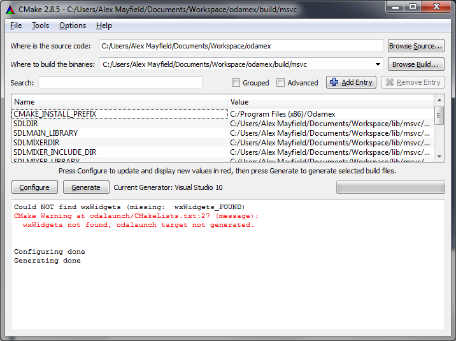456x341 pixels.
Task: Click the Name column header
Action: pos(120,102)
